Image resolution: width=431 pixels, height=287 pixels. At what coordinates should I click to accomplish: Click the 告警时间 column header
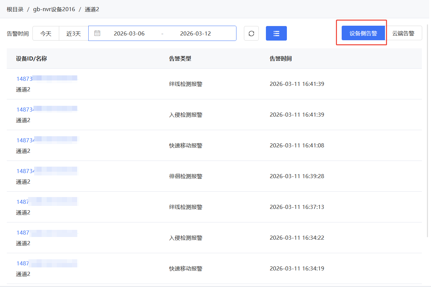[280, 58]
